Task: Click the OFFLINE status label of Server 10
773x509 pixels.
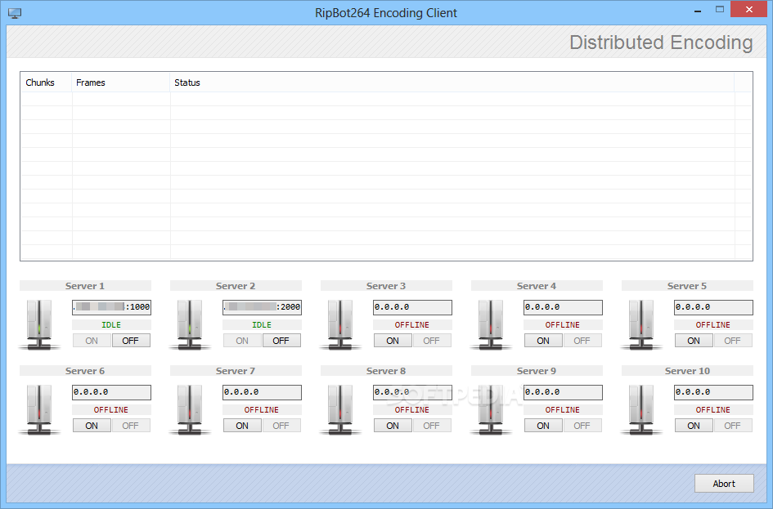Action: (x=712, y=410)
